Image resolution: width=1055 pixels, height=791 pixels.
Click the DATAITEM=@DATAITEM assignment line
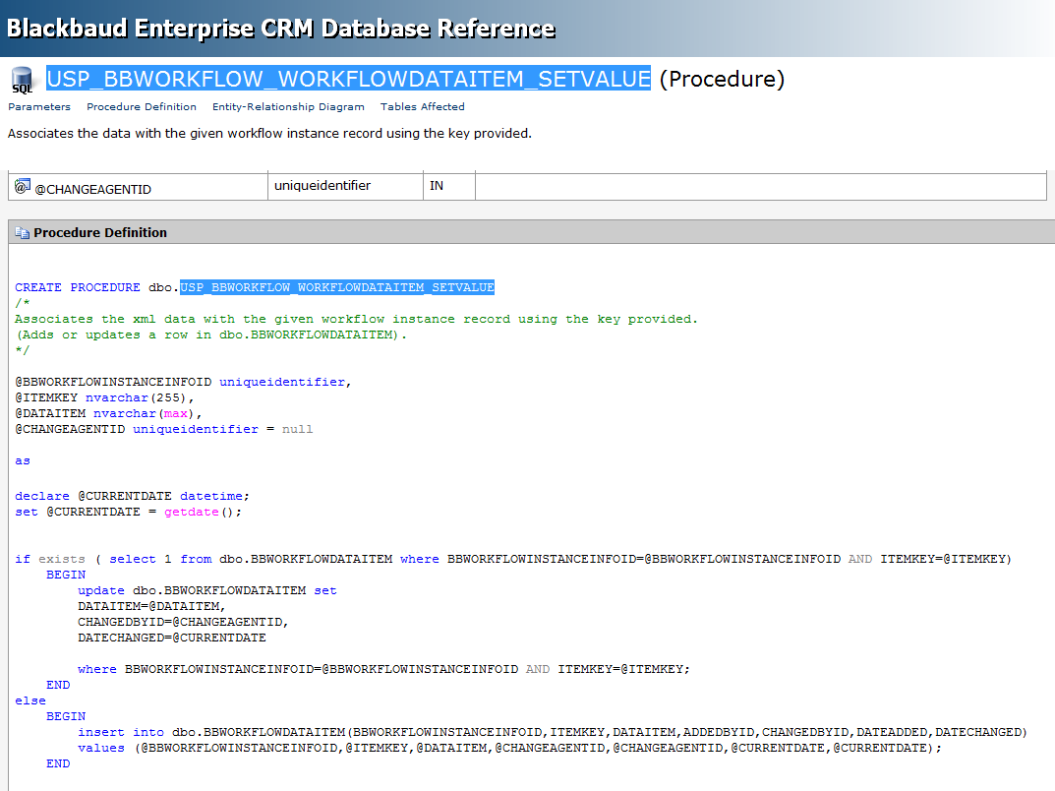pyautogui.click(x=151, y=606)
